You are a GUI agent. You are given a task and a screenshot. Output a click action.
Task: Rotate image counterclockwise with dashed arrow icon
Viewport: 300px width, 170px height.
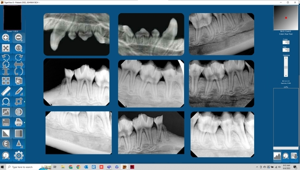6,57
